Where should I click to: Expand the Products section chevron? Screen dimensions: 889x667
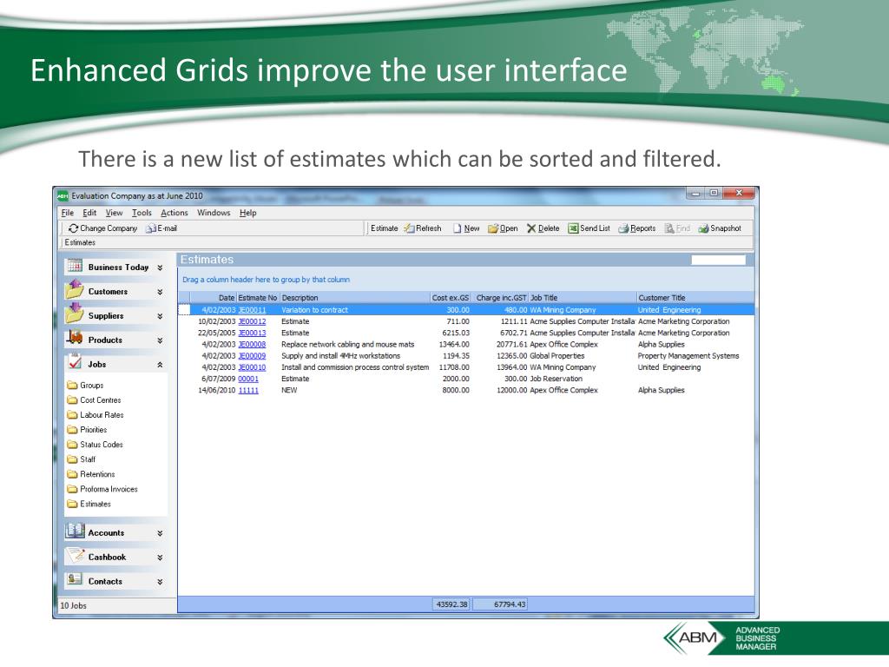coord(161,340)
